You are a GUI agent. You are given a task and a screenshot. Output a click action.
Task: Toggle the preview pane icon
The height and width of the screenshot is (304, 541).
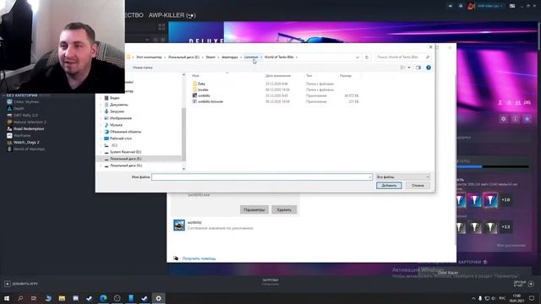(x=418, y=68)
